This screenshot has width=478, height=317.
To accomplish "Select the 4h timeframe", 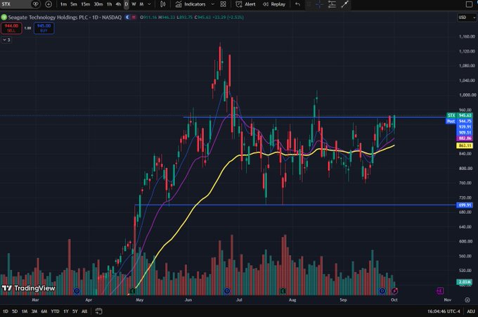I will [118, 4].
